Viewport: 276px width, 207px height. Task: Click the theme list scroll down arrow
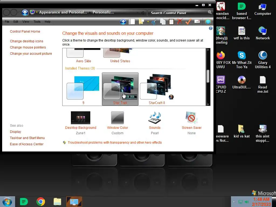pyautogui.click(x=208, y=104)
